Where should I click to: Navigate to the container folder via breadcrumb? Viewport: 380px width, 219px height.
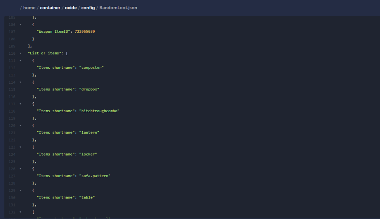click(50, 7)
